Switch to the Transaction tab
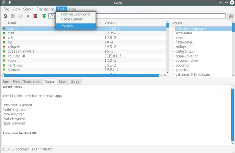 pyautogui.click(x=32, y=82)
